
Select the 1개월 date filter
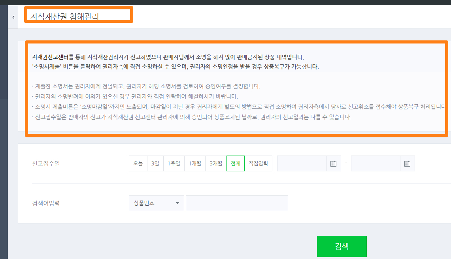coord(194,163)
